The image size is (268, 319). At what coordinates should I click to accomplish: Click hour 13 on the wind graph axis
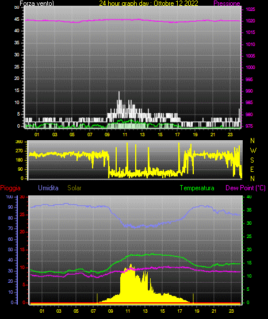(x=142, y=134)
